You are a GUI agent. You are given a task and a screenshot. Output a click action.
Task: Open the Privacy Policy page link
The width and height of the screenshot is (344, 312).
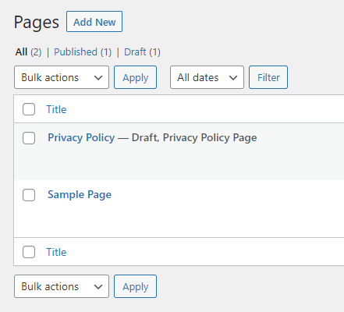tap(81, 137)
